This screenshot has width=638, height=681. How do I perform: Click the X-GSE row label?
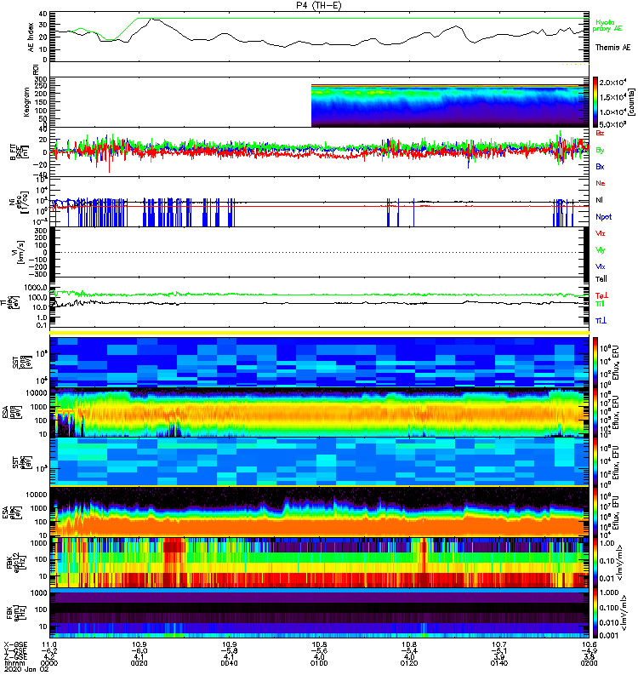tap(15, 645)
